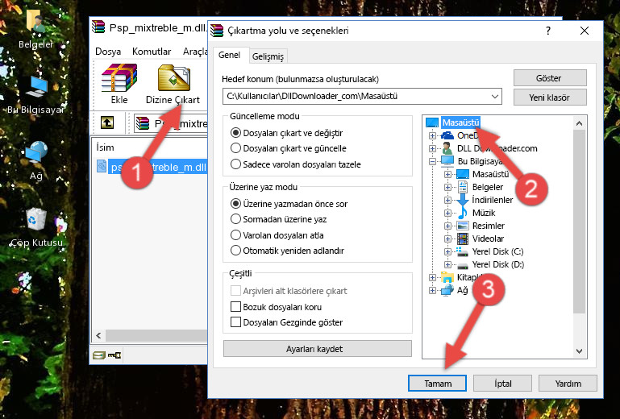Click Tamam to start extraction
Screen dimensions: 620x419
pos(437,384)
